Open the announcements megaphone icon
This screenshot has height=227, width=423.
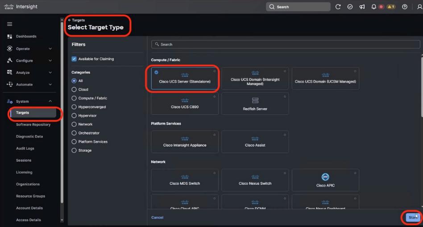coord(362,7)
